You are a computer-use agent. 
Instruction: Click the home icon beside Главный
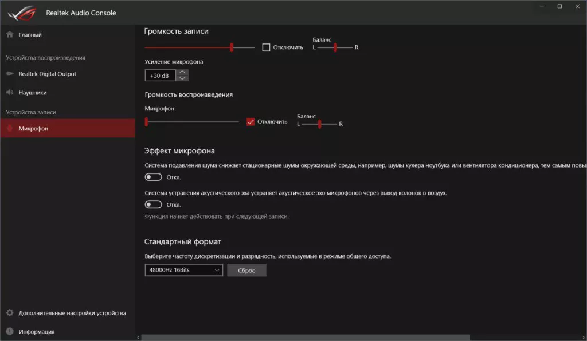[x=9, y=35]
